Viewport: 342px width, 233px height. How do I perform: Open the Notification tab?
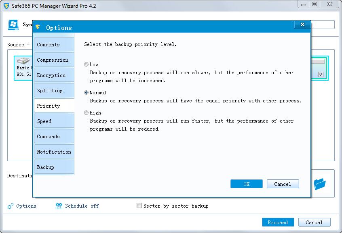(54, 152)
